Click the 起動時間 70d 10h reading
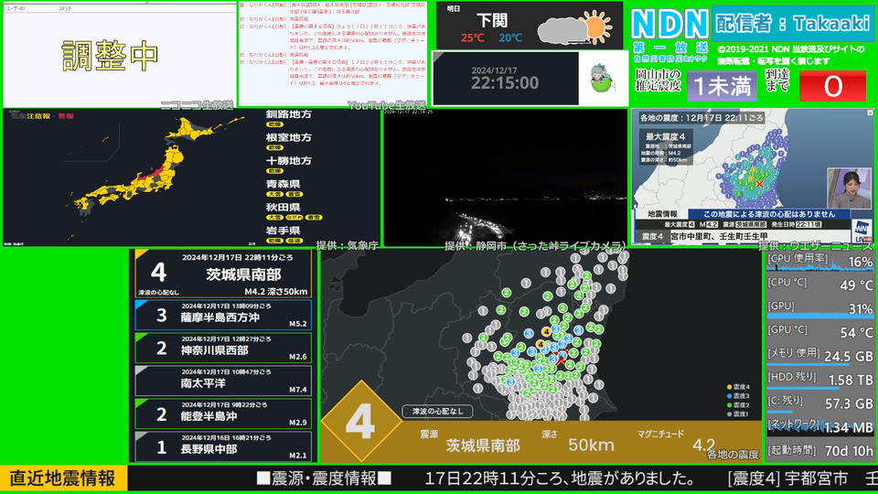Viewport: 878px width, 494px height. pos(819,450)
